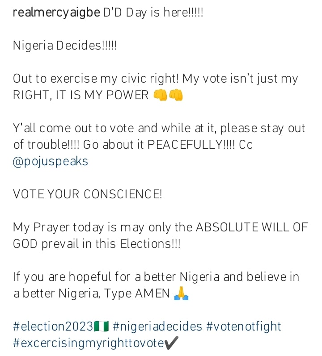The image size is (322, 356).
Task: Select the #votenotfight hashtag
Action: pos(244,327)
